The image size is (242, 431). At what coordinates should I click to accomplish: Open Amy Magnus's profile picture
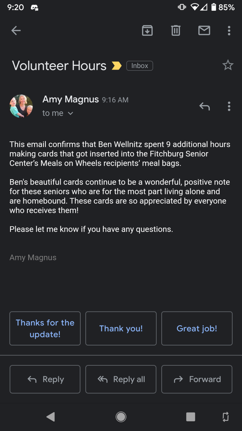point(21,106)
